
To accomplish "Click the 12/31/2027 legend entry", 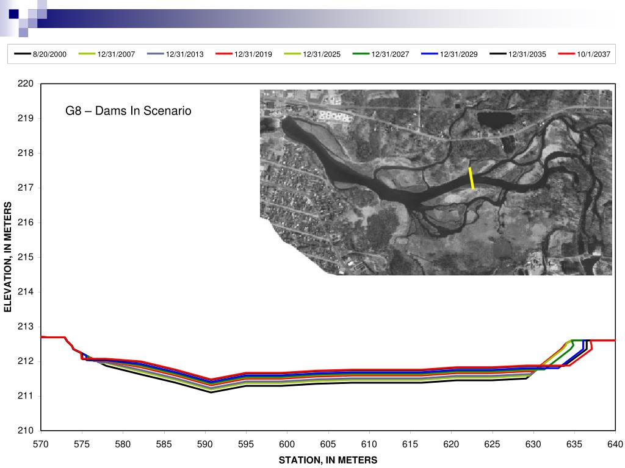I will (x=381, y=54).
